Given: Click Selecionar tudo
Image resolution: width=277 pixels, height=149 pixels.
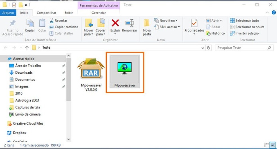Looking at the screenshot, I should click(245, 21).
